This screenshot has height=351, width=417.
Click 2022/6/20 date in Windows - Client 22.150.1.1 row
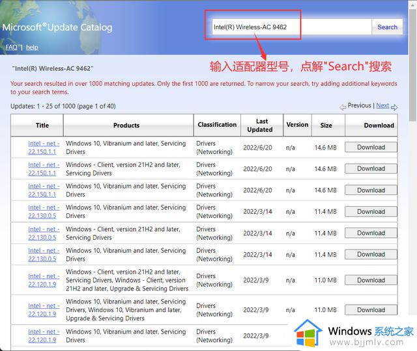pos(258,169)
